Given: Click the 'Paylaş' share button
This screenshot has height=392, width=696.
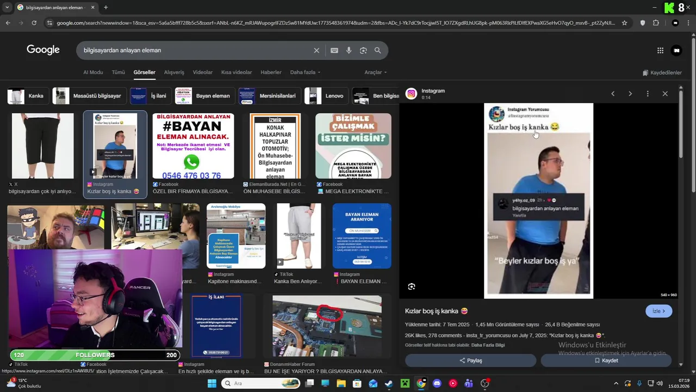Looking at the screenshot, I should click(x=470, y=360).
